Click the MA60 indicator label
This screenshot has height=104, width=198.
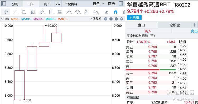63,19
